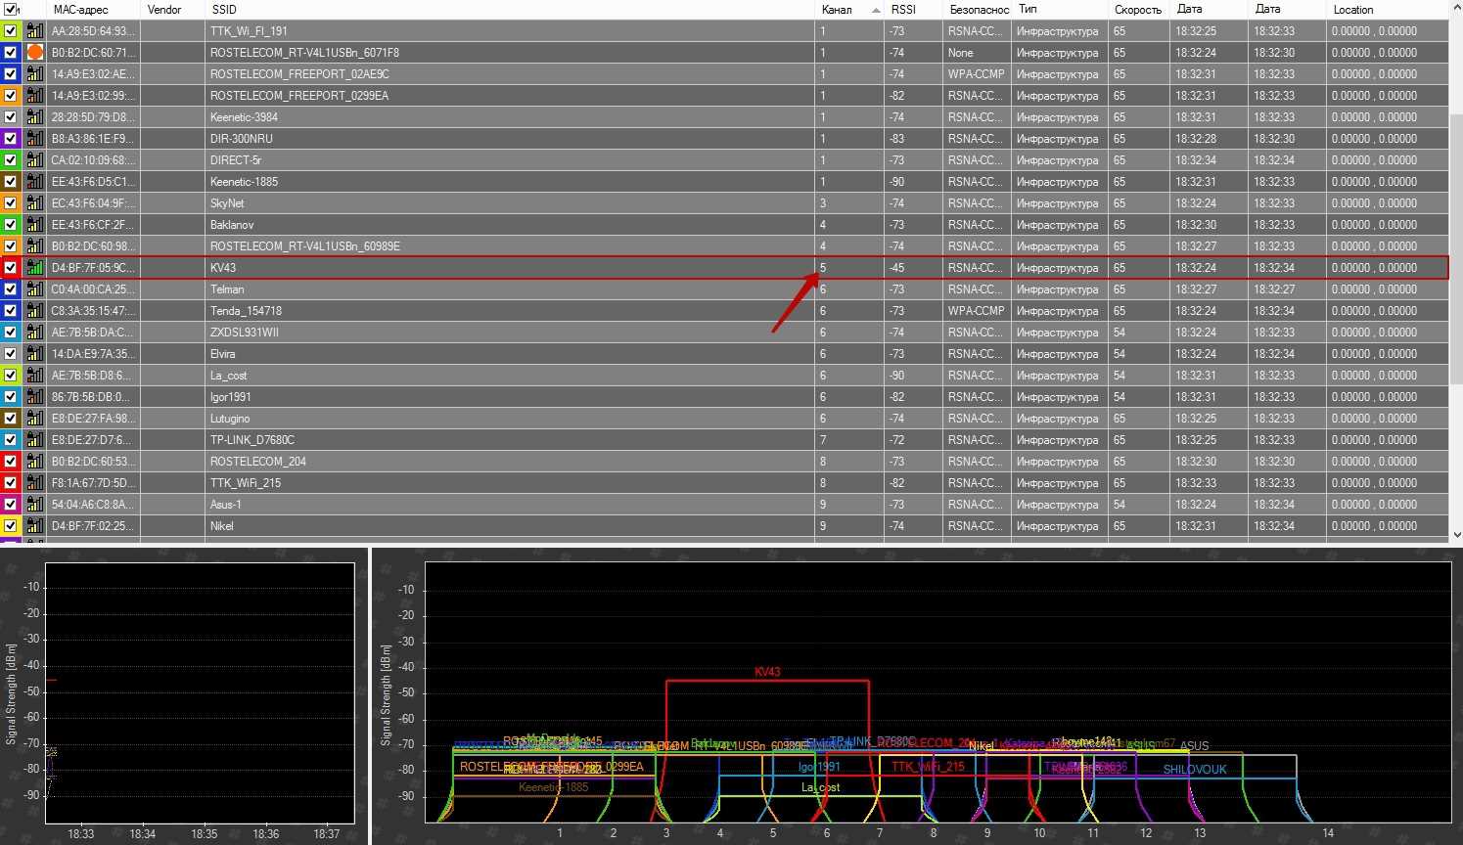Sort by the Скорость column header

[x=1138, y=9]
